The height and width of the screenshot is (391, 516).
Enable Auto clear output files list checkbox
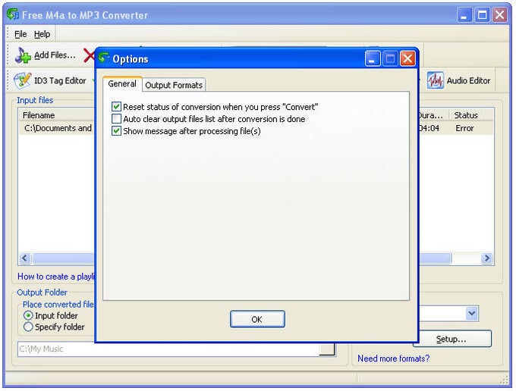116,118
